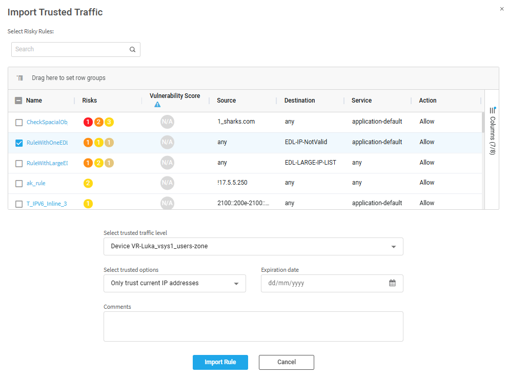Click the Import Rule button
This screenshot has height=377, width=508.
(x=220, y=362)
